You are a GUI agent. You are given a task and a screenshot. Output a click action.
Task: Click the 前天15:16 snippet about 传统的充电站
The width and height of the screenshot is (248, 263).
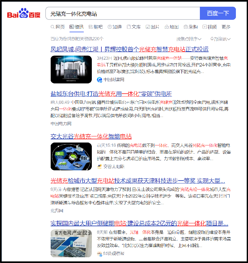tap(164, 152)
